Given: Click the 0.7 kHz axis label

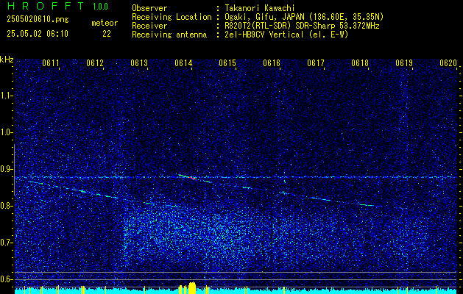Looking at the screenshot, I should [5, 243].
